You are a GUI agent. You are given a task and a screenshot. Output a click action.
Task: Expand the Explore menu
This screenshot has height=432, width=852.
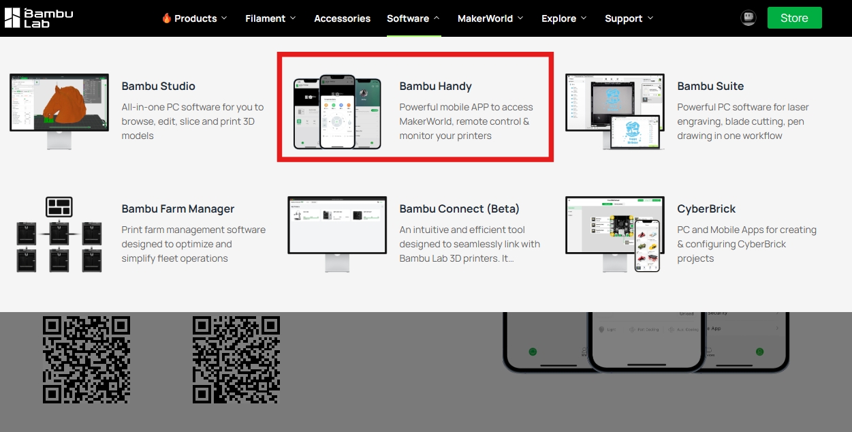click(564, 18)
